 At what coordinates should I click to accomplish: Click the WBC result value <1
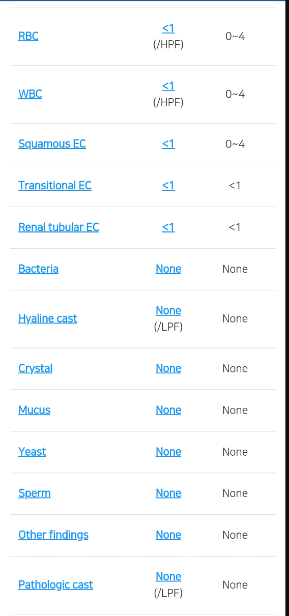[168, 86]
